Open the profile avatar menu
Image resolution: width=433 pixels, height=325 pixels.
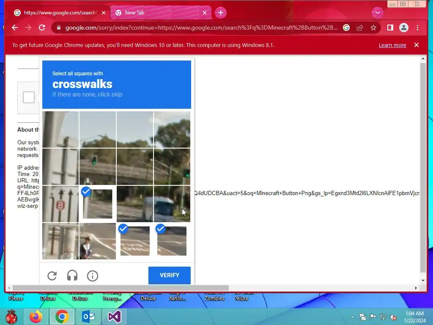click(404, 28)
